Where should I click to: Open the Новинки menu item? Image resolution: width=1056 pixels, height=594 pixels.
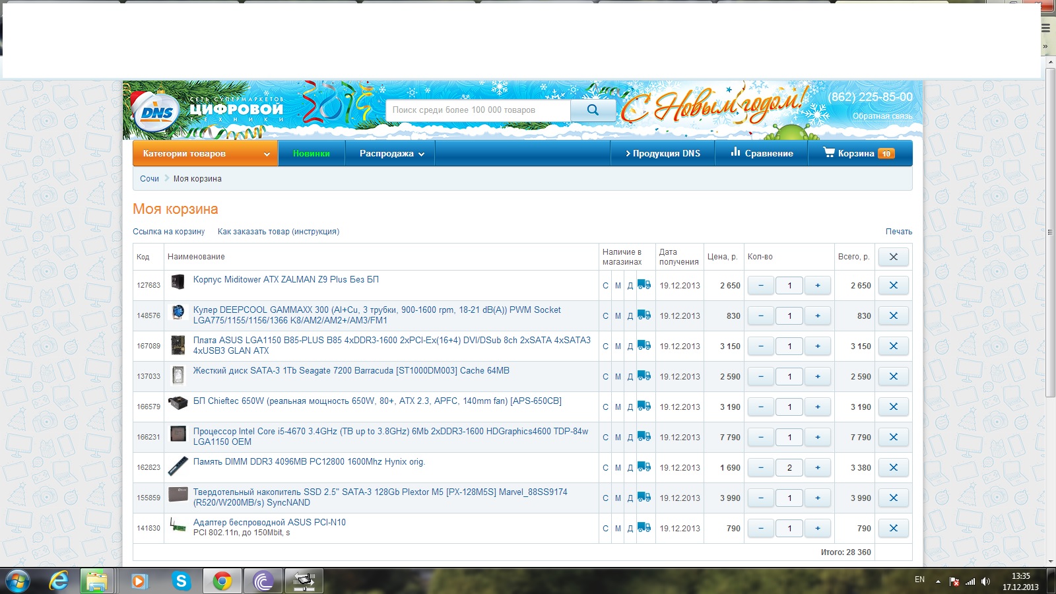312,153
